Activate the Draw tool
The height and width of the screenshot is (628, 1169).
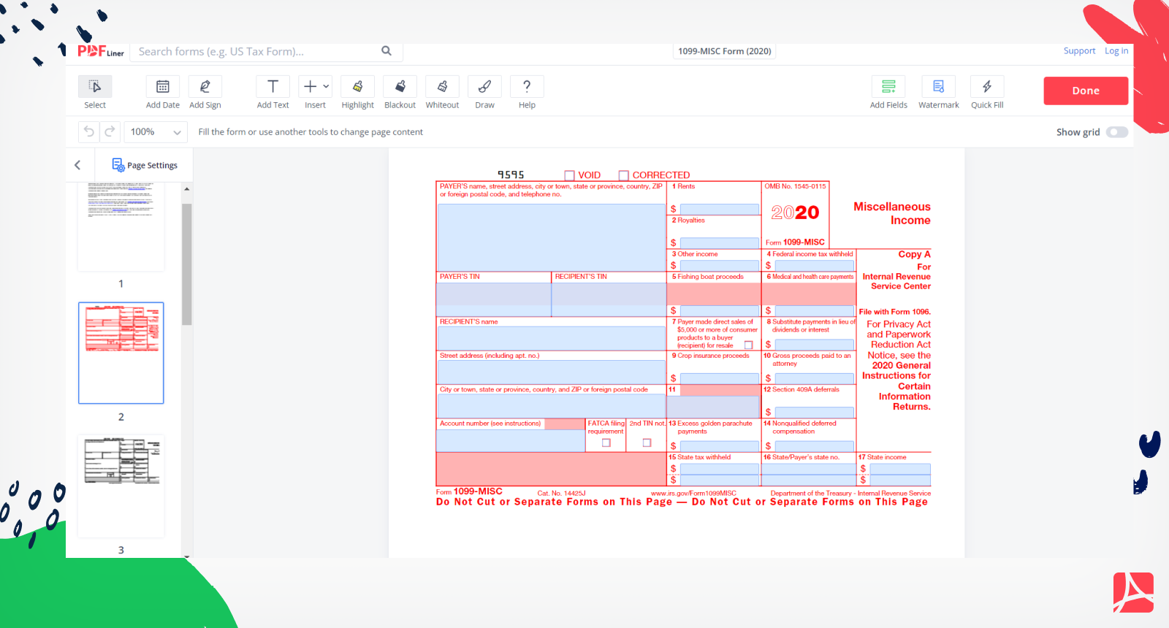(x=484, y=87)
